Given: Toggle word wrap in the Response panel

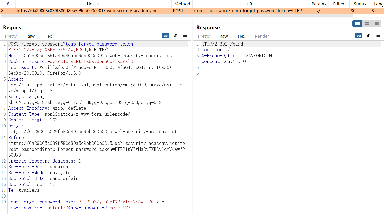Looking at the screenshot, I should [x=359, y=35].
